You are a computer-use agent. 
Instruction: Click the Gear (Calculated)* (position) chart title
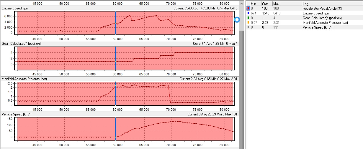tap(21, 44)
